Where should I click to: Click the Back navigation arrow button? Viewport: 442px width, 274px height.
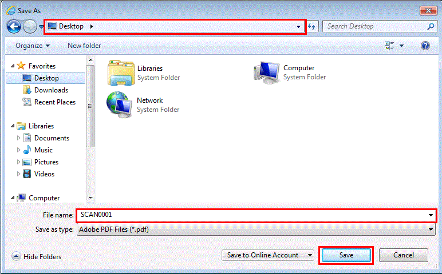pyautogui.click(x=14, y=26)
